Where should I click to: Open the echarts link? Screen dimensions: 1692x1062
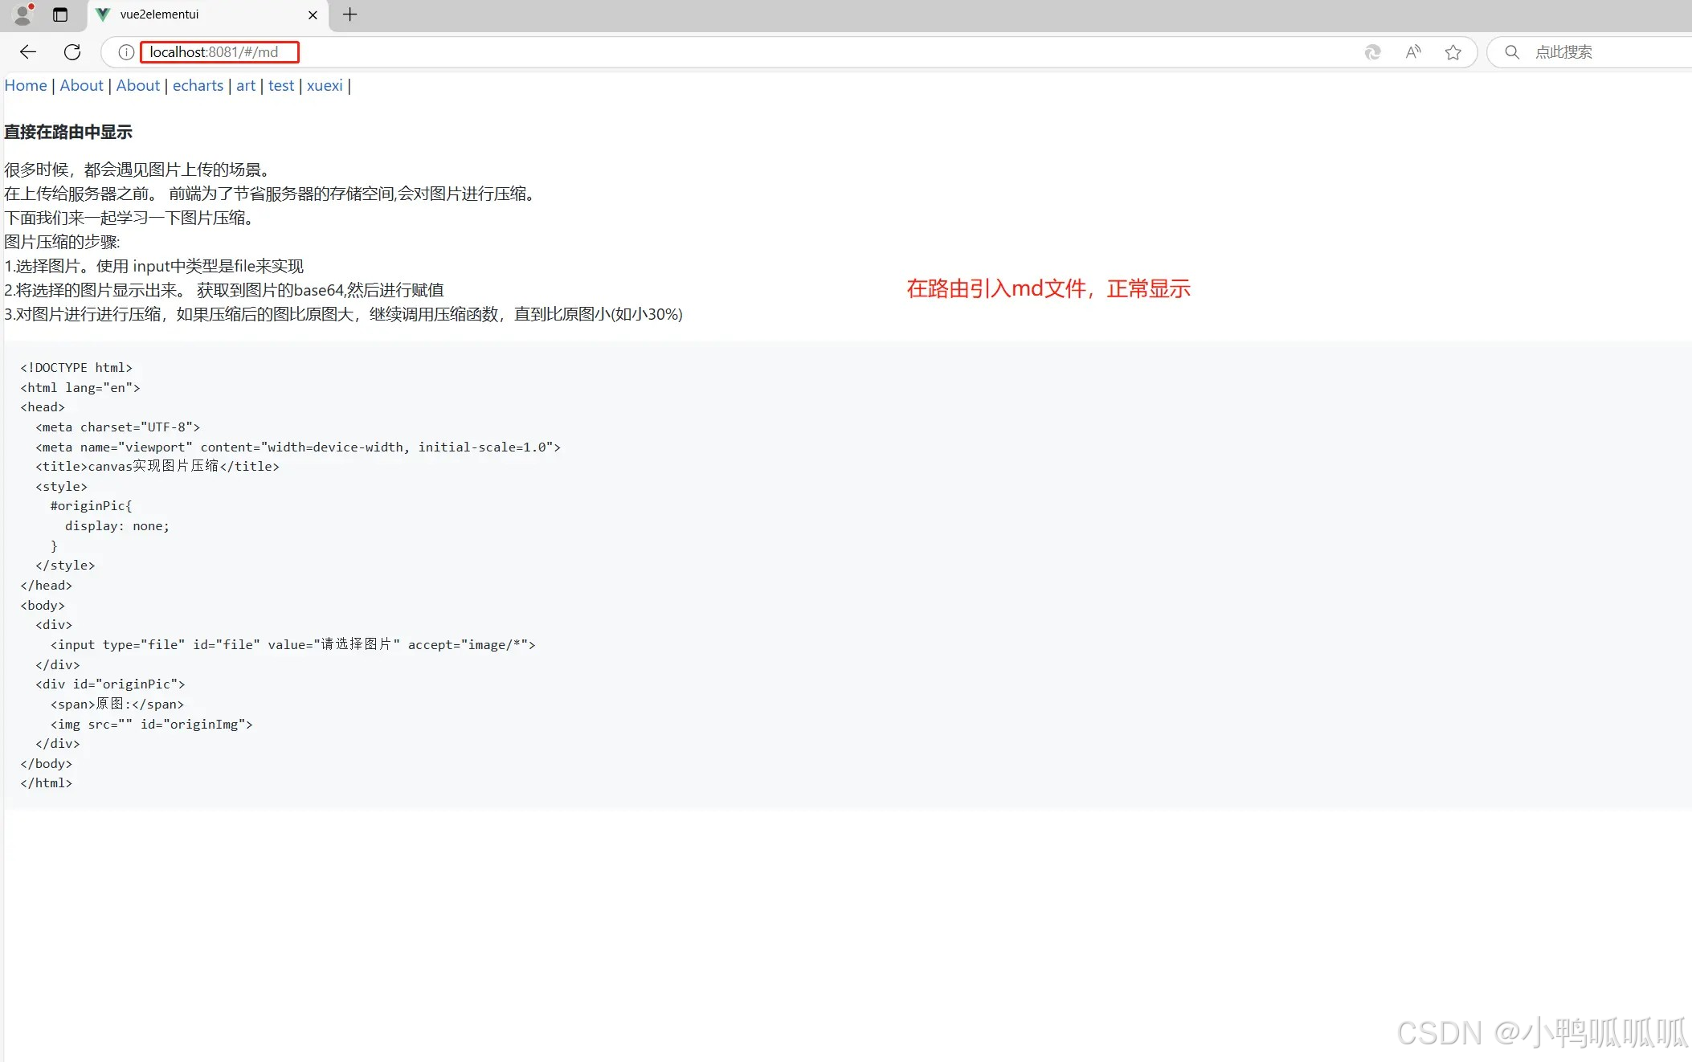198,85
